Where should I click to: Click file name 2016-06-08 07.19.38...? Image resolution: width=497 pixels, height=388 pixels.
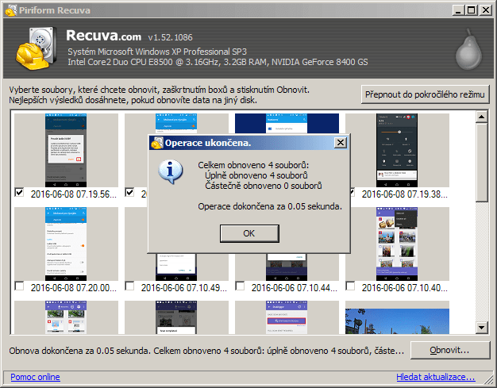(x=405, y=194)
